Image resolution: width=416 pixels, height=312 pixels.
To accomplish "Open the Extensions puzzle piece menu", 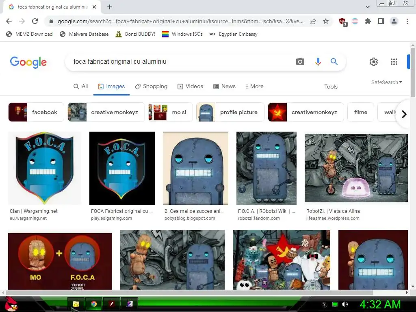I will point(368,21).
